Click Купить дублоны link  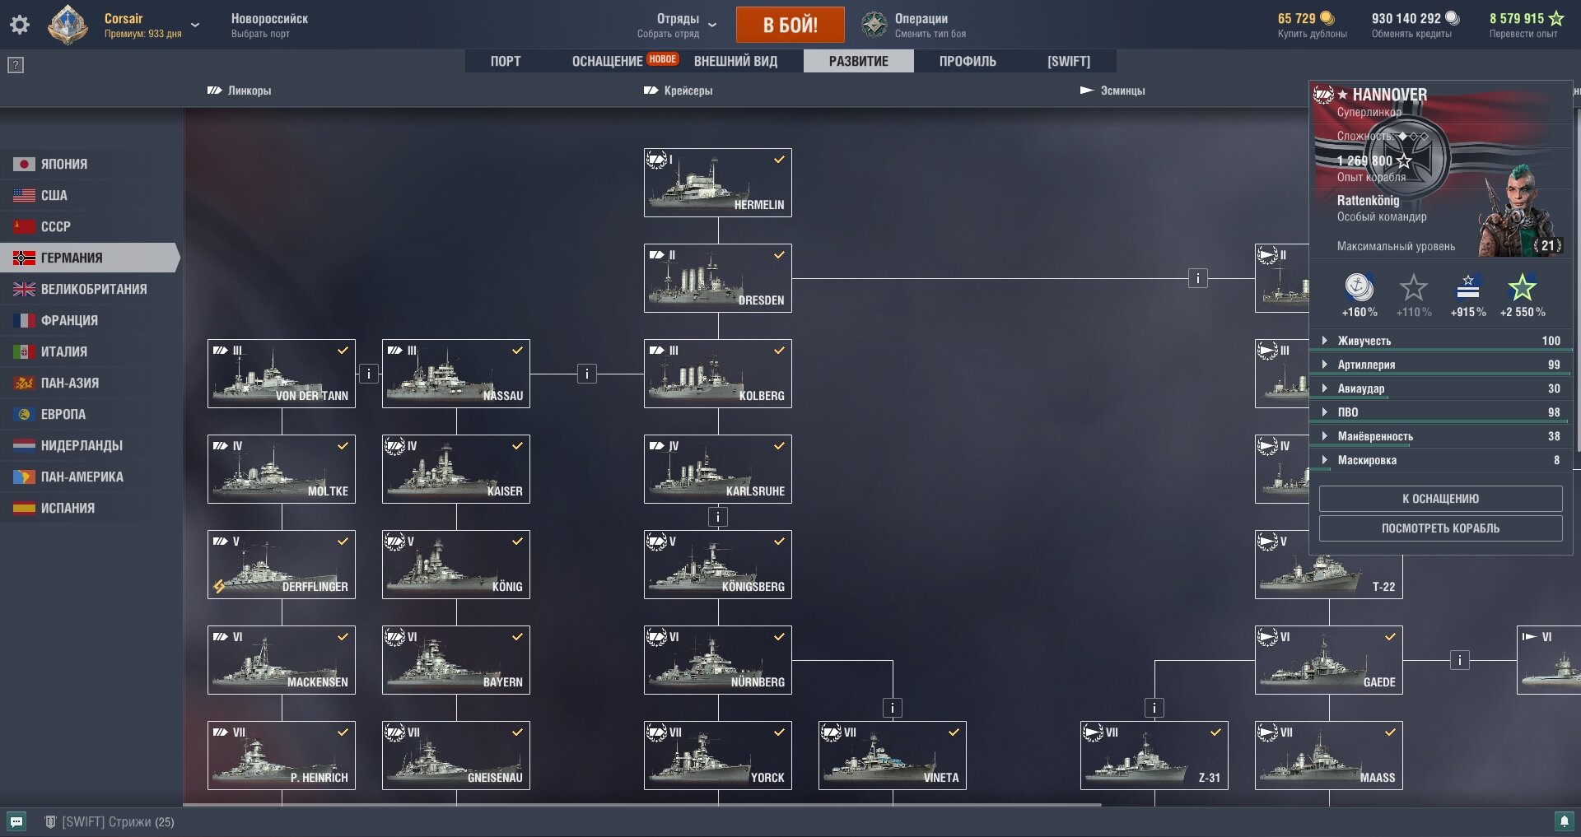click(x=1313, y=34)
